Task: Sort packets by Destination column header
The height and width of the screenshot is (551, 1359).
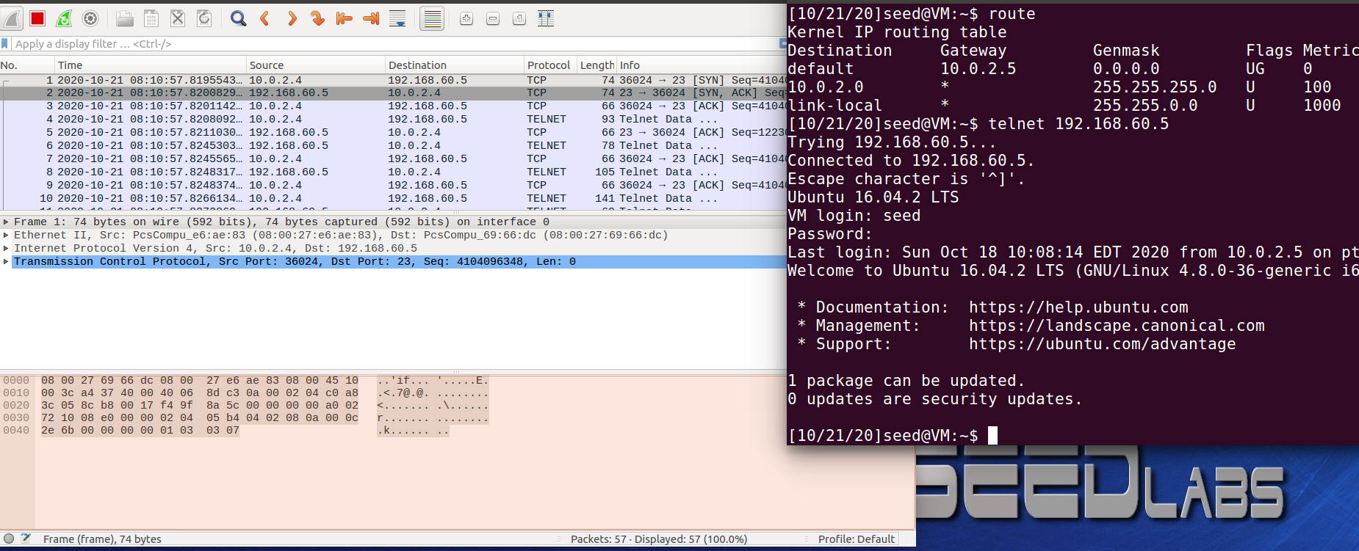Action: (454, 65)
